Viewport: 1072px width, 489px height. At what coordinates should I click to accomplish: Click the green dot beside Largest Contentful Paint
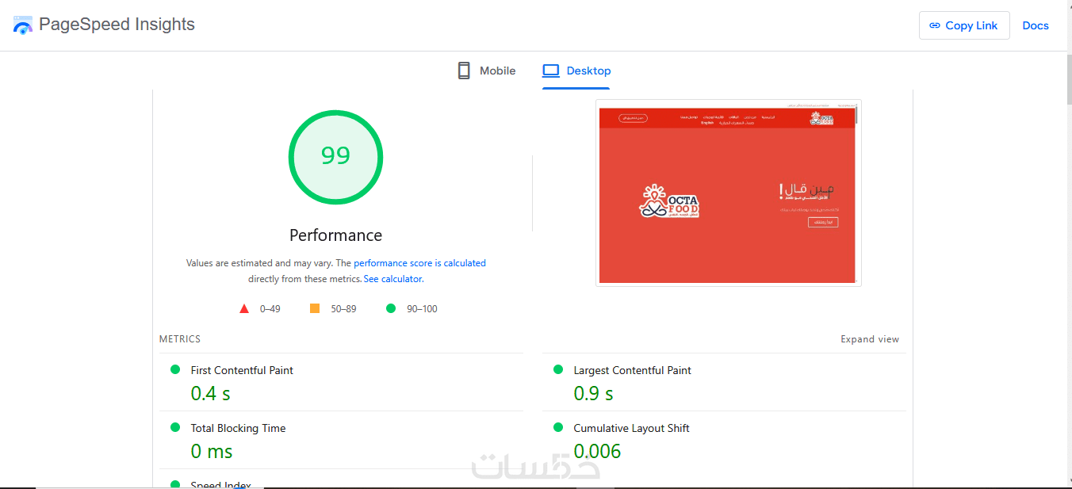click(557, 369)
